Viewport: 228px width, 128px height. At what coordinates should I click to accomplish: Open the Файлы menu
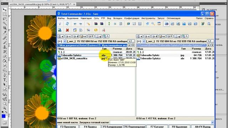[61, 18]
